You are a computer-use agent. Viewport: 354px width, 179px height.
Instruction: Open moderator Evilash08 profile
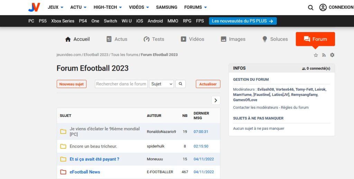click(x=265, y=89)
